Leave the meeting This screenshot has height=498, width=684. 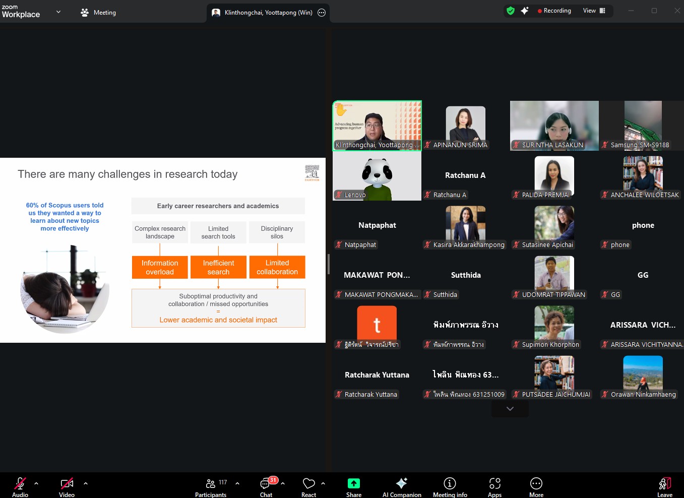[664, 486]
